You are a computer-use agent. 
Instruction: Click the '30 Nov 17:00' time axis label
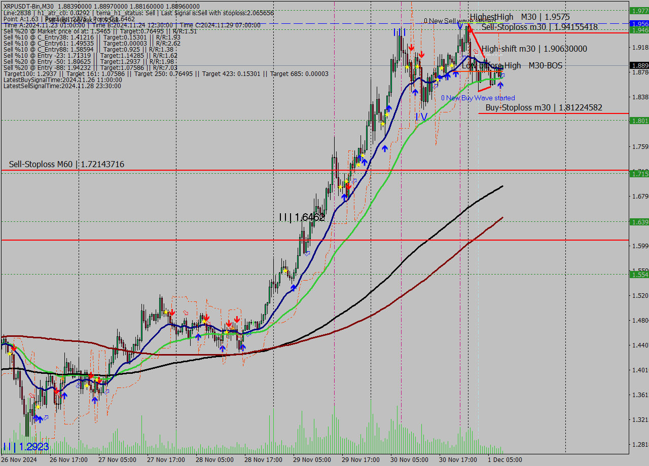(x=458, y=460)
